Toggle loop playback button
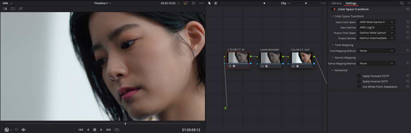Screen dimensions: 411x133 117,129
